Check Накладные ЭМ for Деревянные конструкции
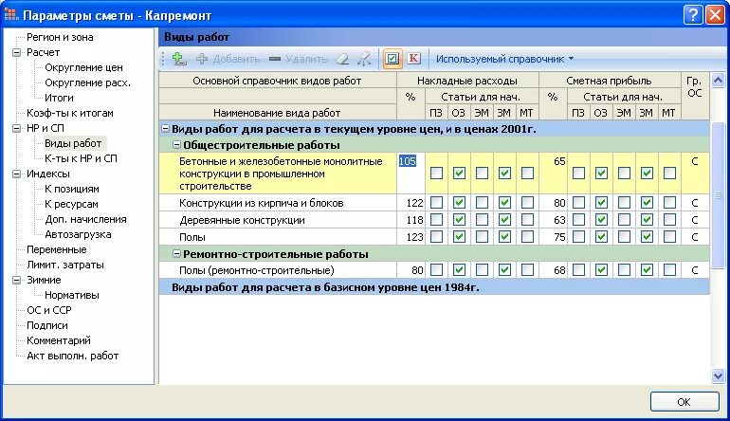730x421 pixels. point(482,219)
